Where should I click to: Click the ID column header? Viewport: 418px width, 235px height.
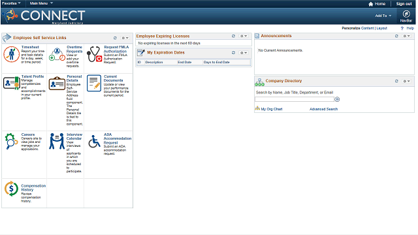point(139,62)
